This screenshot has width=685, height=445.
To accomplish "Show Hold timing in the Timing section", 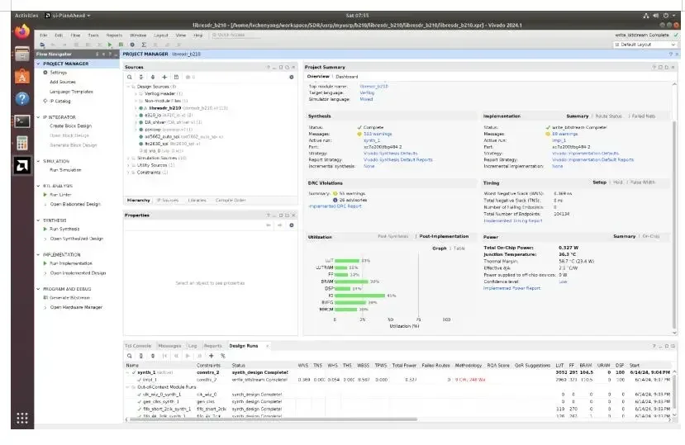I will coord(618,182).
